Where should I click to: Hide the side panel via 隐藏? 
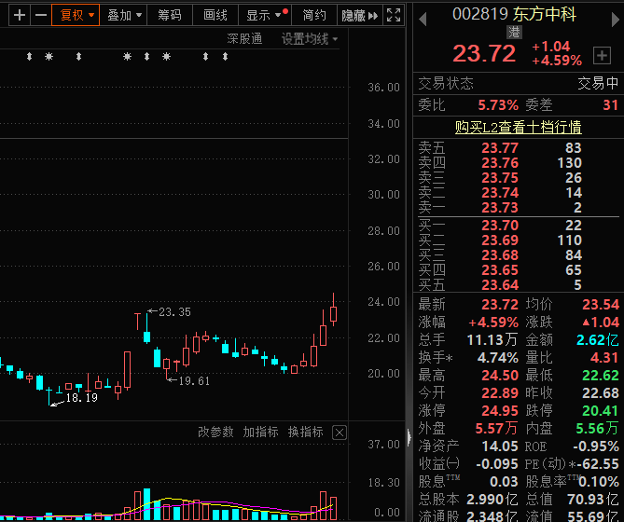pos(358,15)
